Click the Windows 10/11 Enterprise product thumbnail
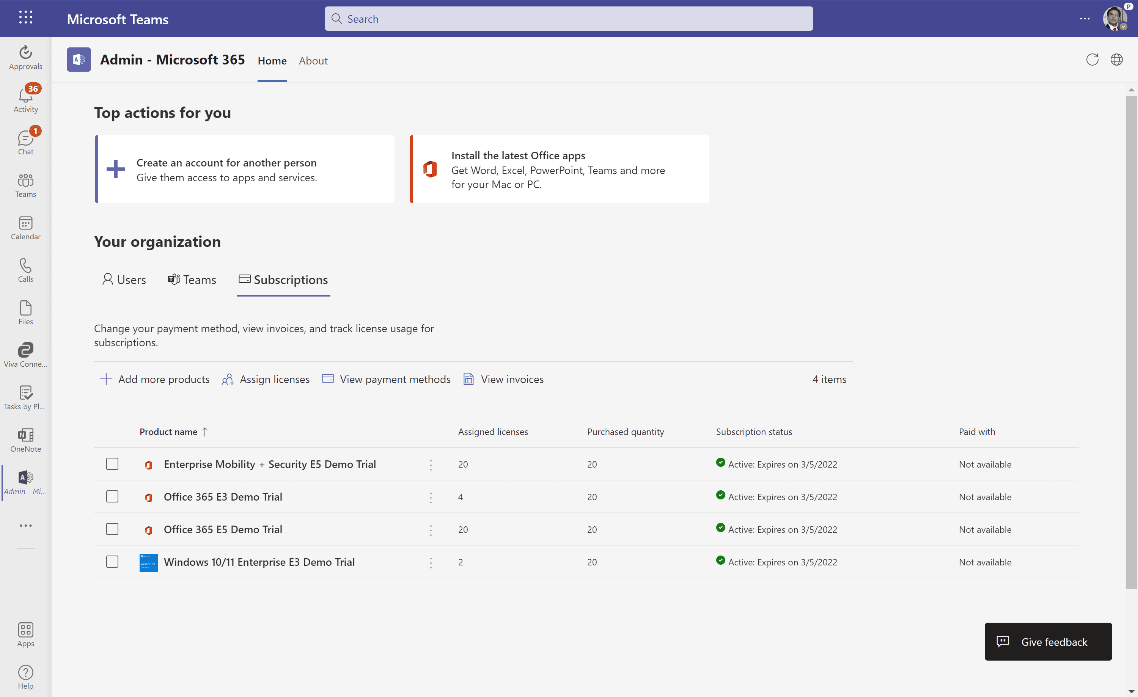This screenshot has width=1138, height=697. pyautogui.click(x=148, y=563)
